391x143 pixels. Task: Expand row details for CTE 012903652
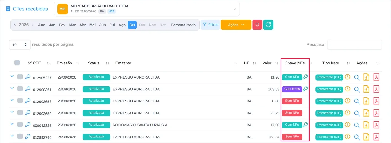tap(12, 112)
